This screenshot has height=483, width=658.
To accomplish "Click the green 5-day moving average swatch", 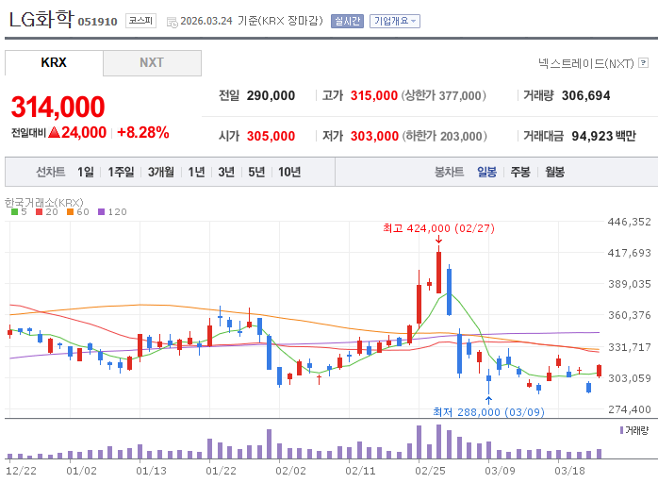I will (15, 212).
